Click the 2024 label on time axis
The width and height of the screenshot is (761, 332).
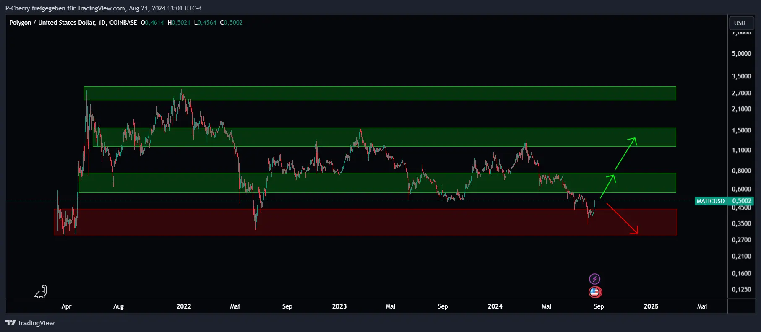click(x=495, y=306)
